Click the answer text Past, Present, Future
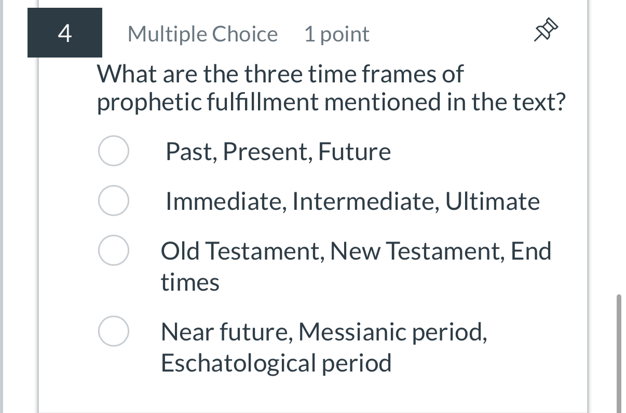The width and height of the screenshot is (626, 413). pos(278,151)
